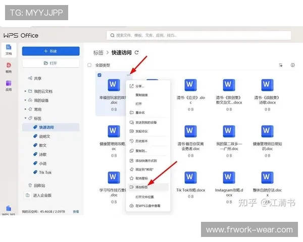The height and width of the screenshot is (242, 303).
Task: Open the 稻壳 template store icon
Action: (x=9, y=68)
